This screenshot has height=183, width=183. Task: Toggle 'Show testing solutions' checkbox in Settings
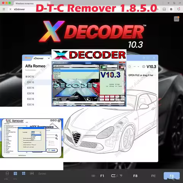click(22, 141)
